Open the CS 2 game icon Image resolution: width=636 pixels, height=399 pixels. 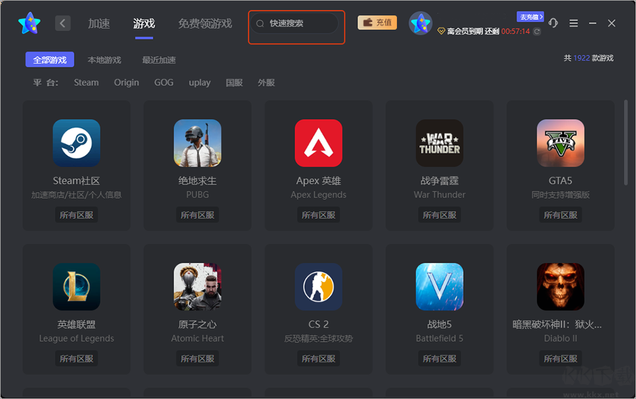tap(319, 286)
